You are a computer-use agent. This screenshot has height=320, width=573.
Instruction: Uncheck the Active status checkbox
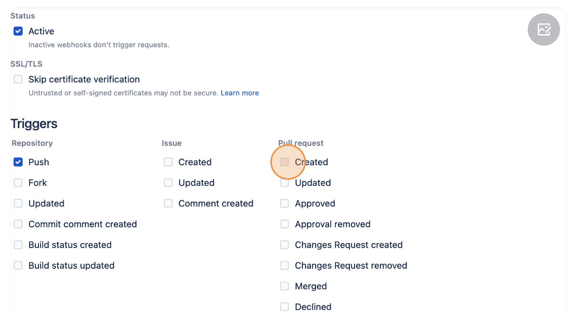[18, 31]
